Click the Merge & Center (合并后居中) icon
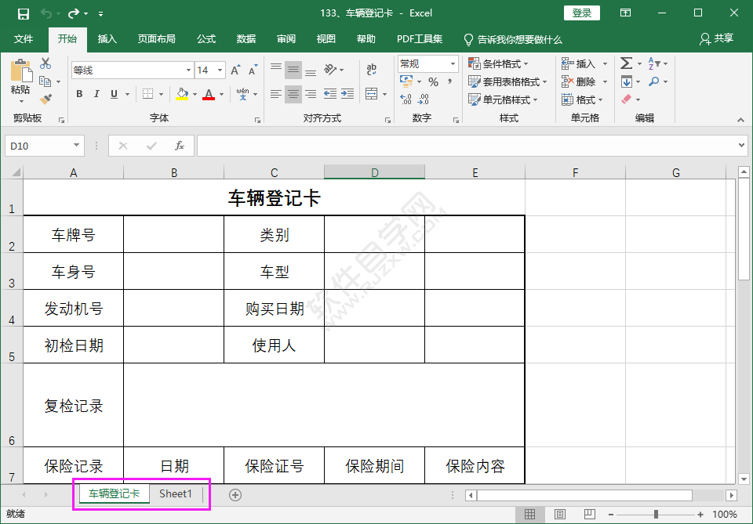This screenshot has width=753, height=524. click(x=372, y=93)
